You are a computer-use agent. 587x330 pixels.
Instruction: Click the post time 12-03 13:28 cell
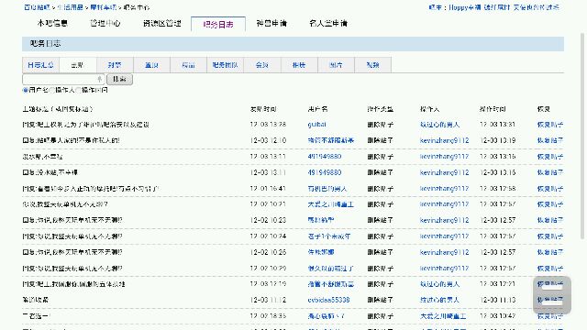point(268,125)
